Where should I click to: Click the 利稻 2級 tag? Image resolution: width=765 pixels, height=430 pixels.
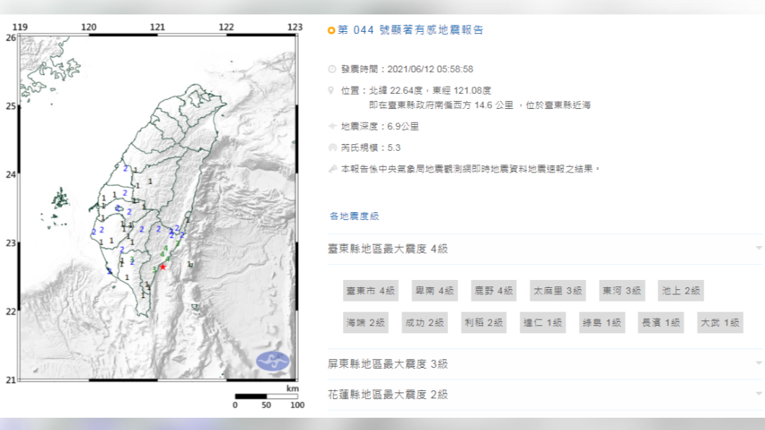(484, 322)
